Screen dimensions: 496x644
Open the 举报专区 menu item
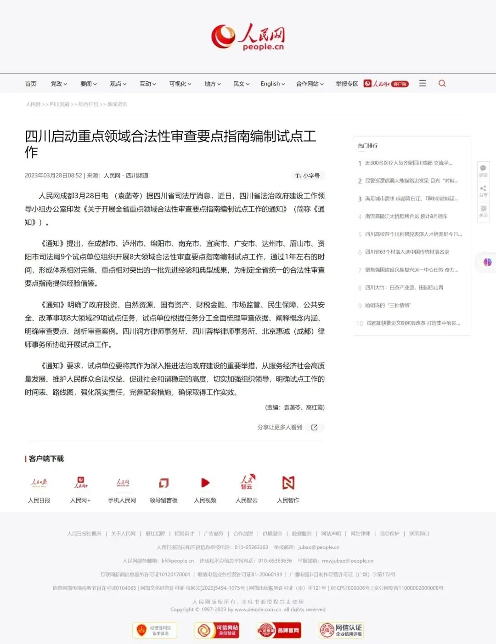click(x=347, y=84)
